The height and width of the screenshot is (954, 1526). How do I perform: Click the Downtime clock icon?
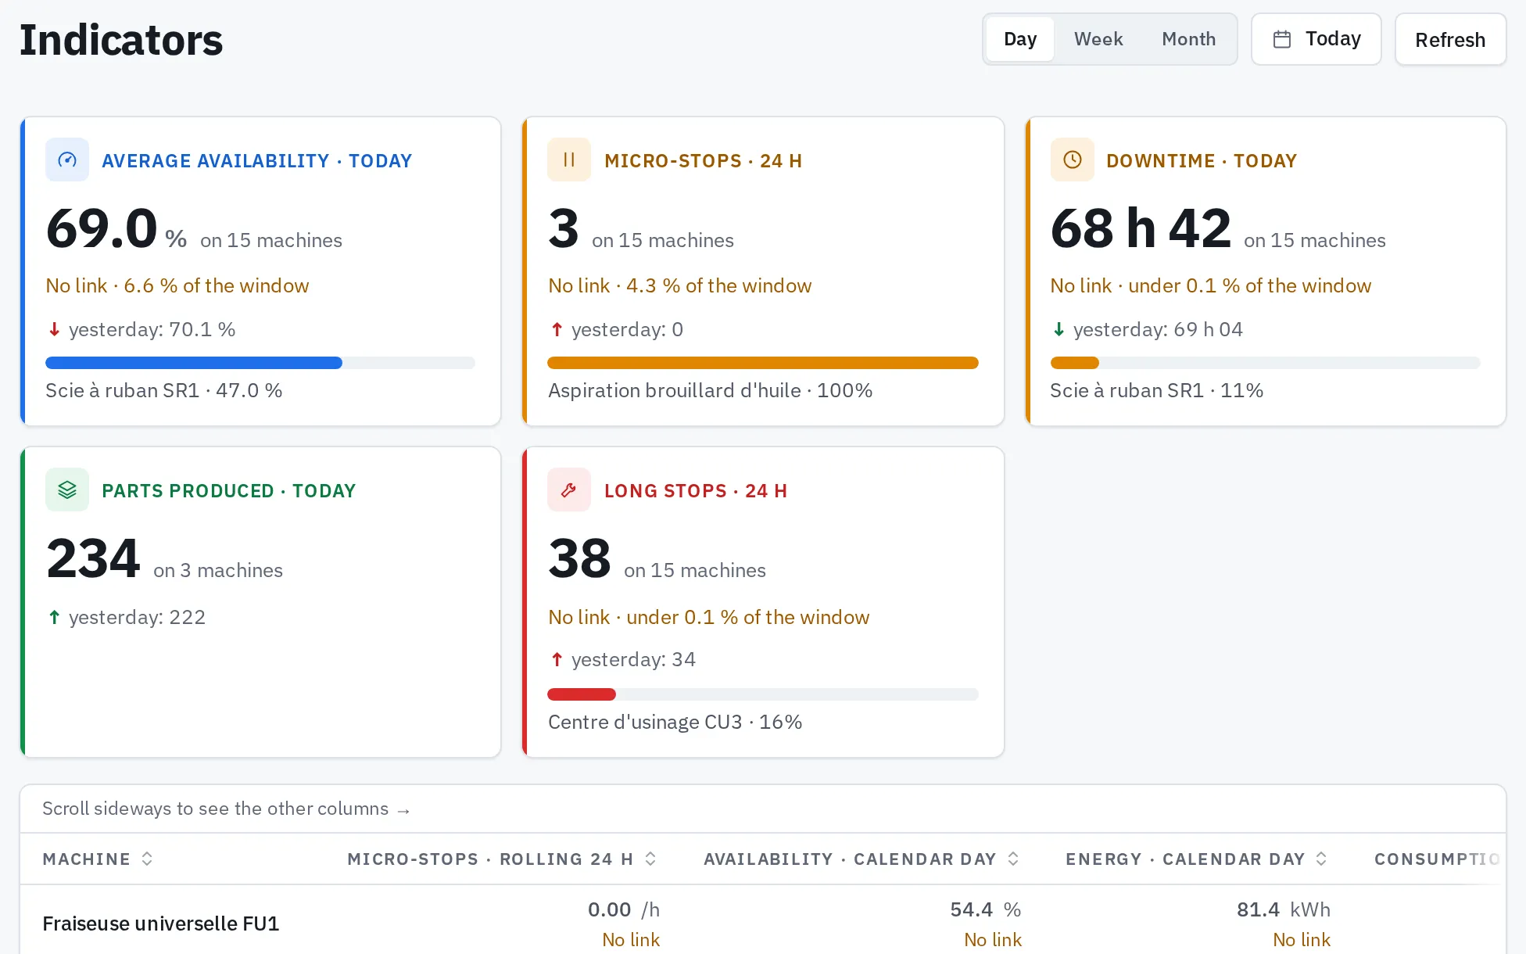click(x=1073, y=160)
